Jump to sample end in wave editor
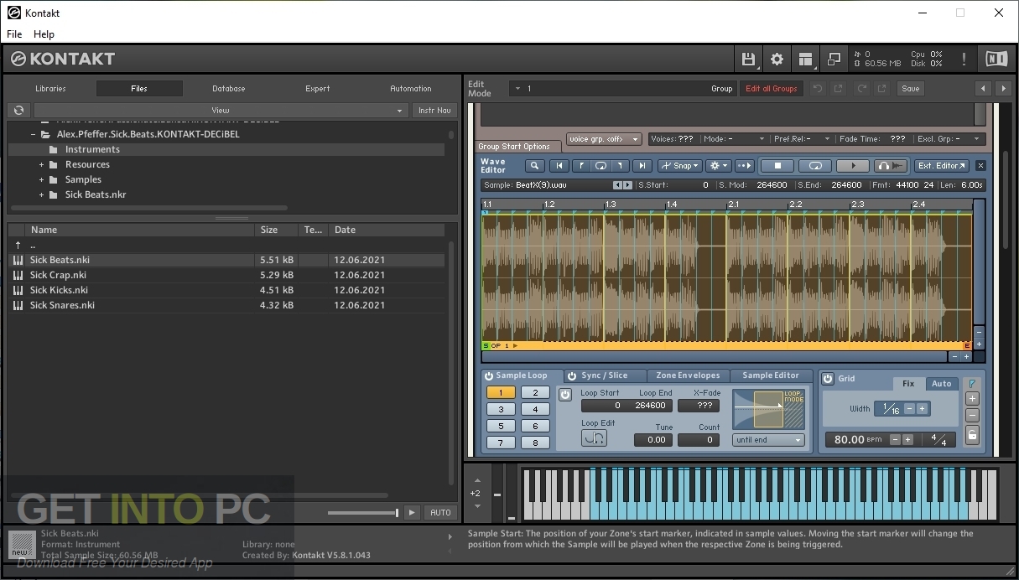The image size is (1019, 580). coord(642,166)
